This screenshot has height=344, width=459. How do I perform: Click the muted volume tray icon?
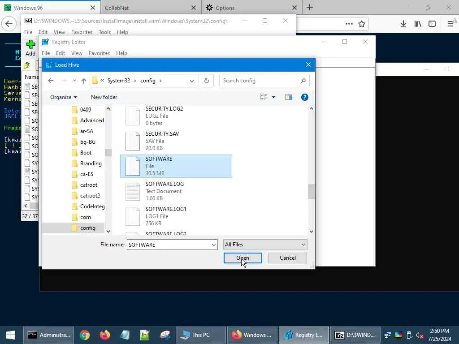click(420, 335)
